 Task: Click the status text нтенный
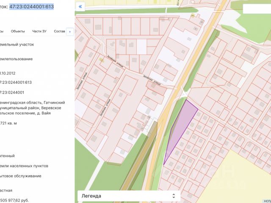click(x=7, y=156)
